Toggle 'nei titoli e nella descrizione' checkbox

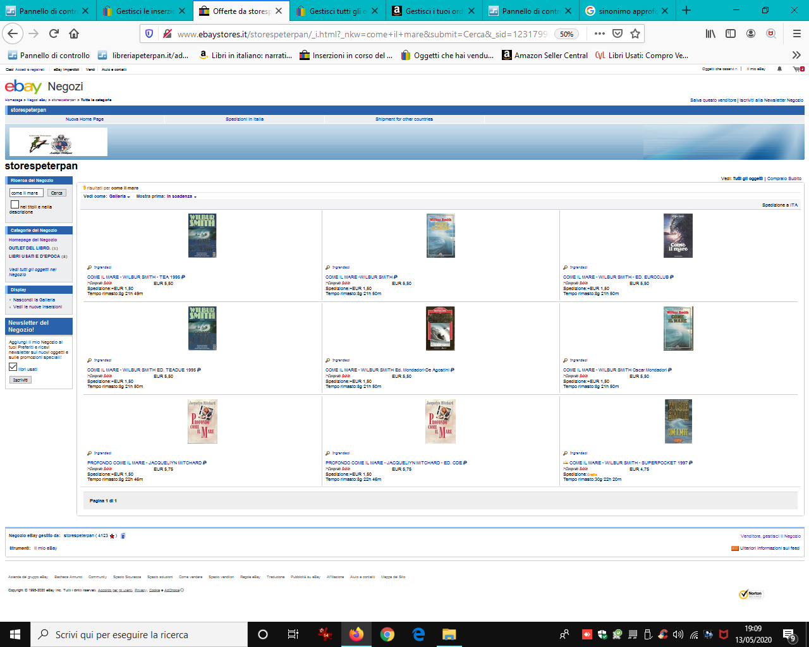[x=15, y=204]
